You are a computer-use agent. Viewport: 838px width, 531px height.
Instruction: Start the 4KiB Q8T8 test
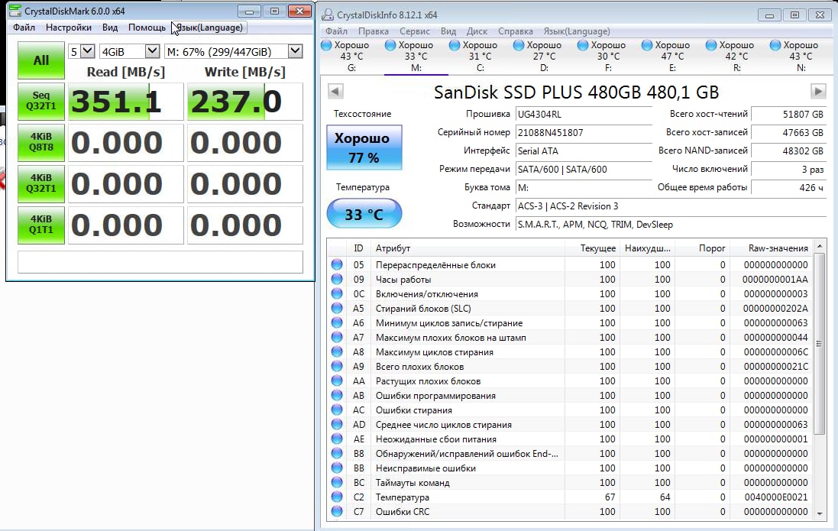(x=41, y=143)
